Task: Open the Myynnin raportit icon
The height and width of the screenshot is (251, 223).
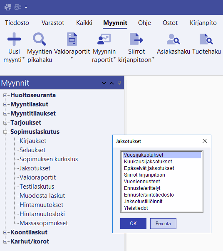Action: click(x=104, y=39)
